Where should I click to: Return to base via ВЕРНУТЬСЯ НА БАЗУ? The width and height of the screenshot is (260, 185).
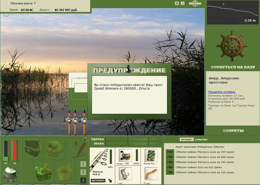click(x=233, y=67)
